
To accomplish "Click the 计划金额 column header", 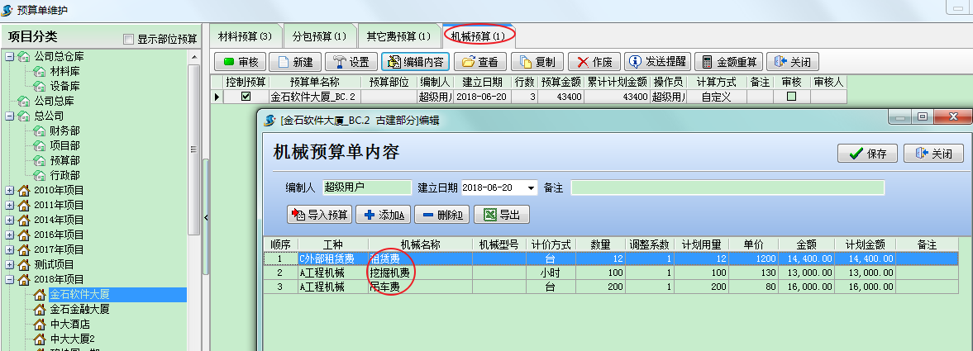I will click(x=865, y=245).
